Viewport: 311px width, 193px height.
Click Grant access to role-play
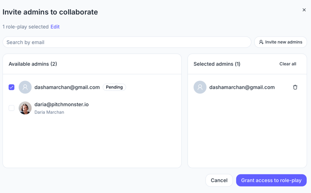[x=271, y=181]
